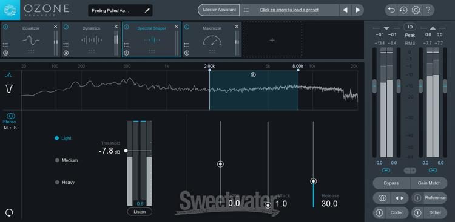Click the band shape filter icon
Screen dimensions: 455x222
pyautogui.click(x=9, y=89)
